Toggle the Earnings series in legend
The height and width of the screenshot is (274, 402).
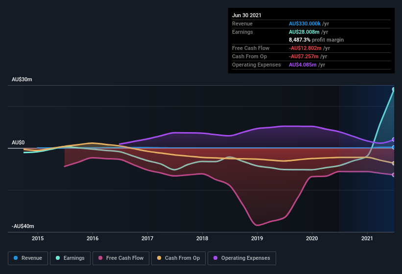[x=70, y=258]
